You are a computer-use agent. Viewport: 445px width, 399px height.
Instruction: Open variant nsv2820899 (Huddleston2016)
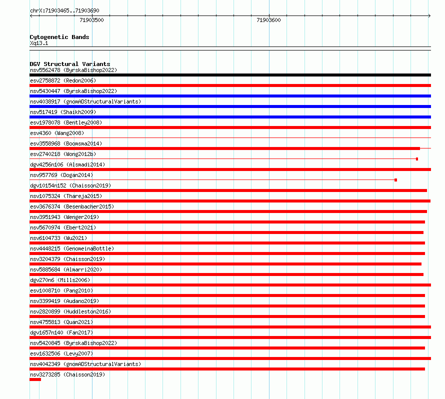pyautogui.click(x=70, y=311)
